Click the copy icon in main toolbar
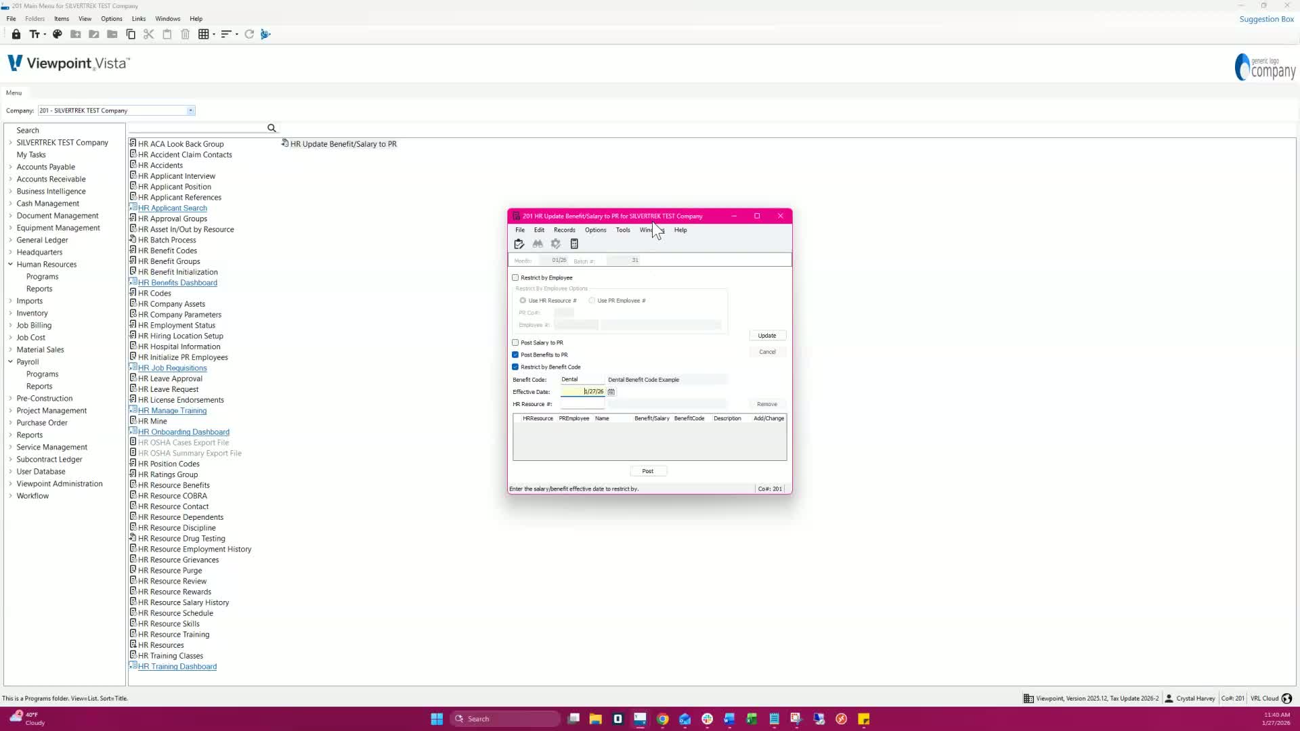The image size is (1300, 731). [x=131, y=35]
